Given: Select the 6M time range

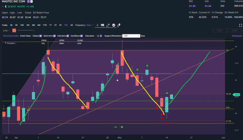Looking at the screenshot, I should [x=39, y=25].
